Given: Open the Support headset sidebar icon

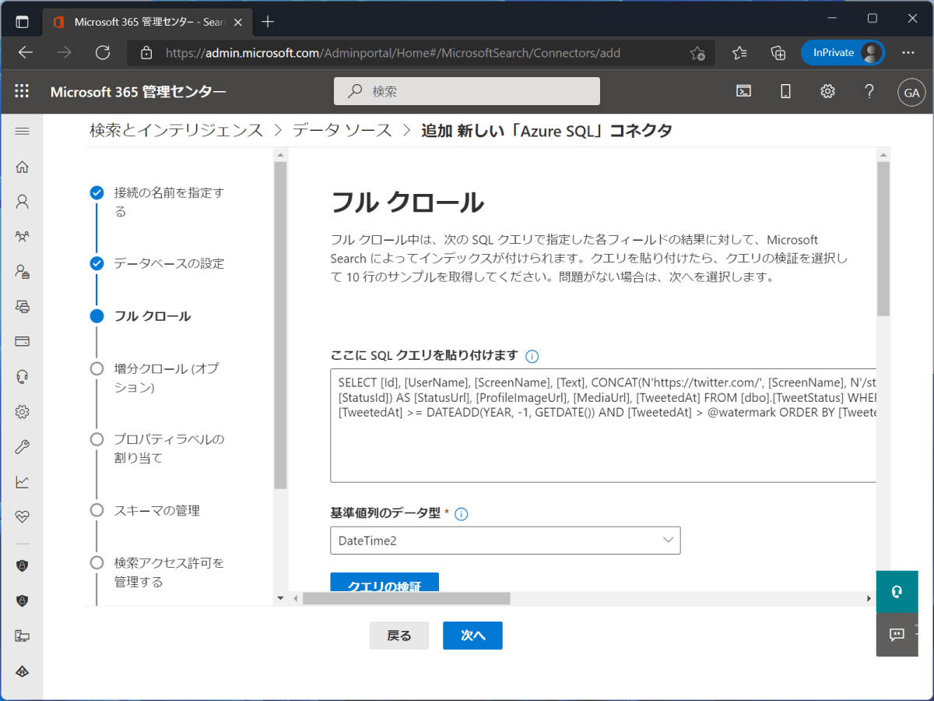Looking at the screenshot, I should point(22,377).
